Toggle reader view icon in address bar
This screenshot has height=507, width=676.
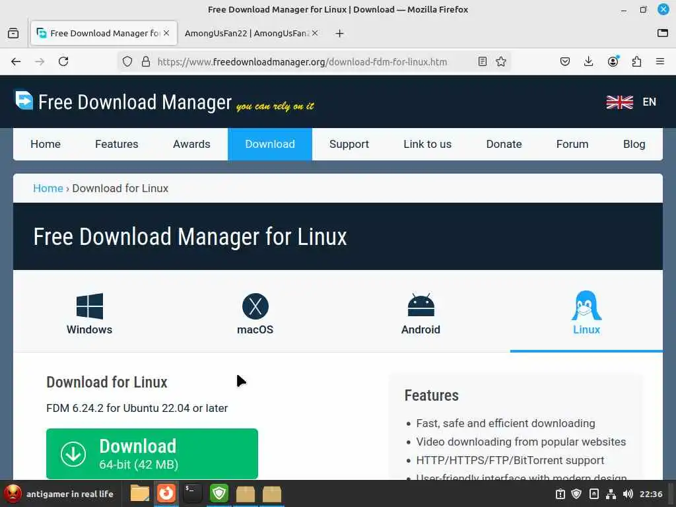[x=483, y=61]
